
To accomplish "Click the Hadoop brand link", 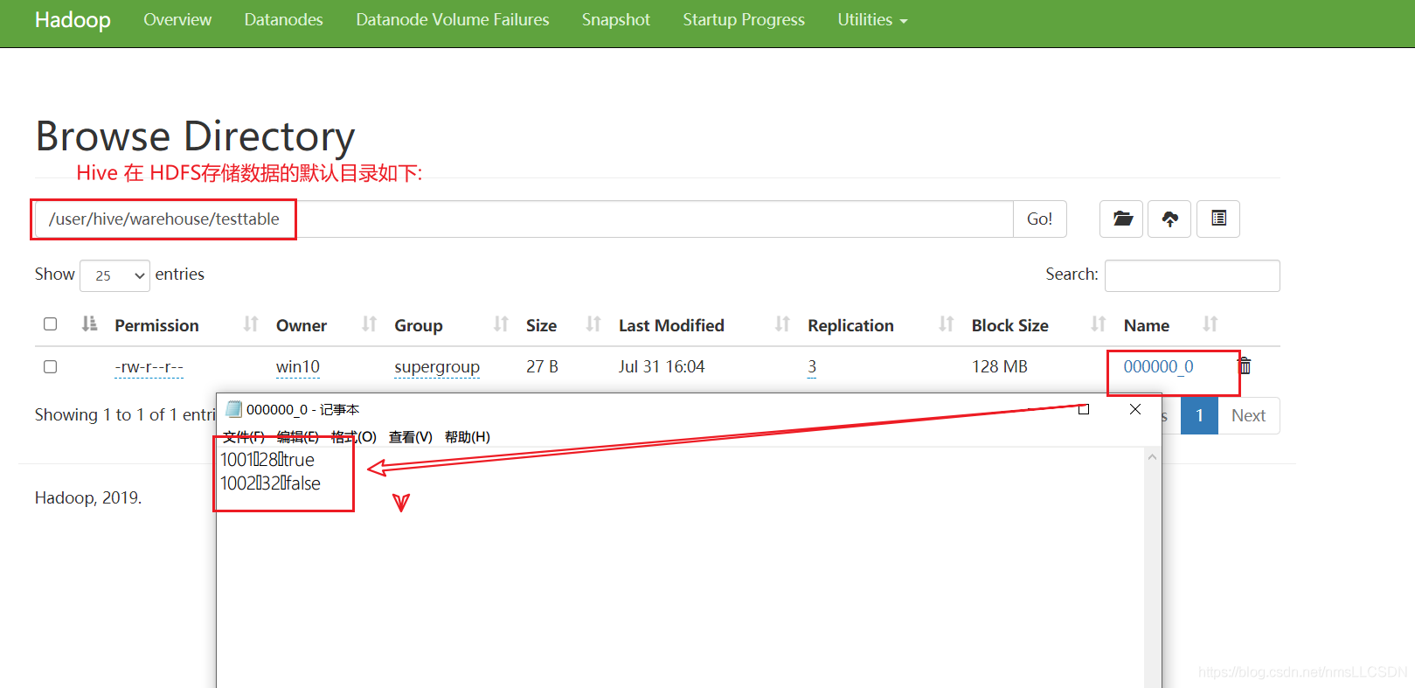I will click(73, 19).
